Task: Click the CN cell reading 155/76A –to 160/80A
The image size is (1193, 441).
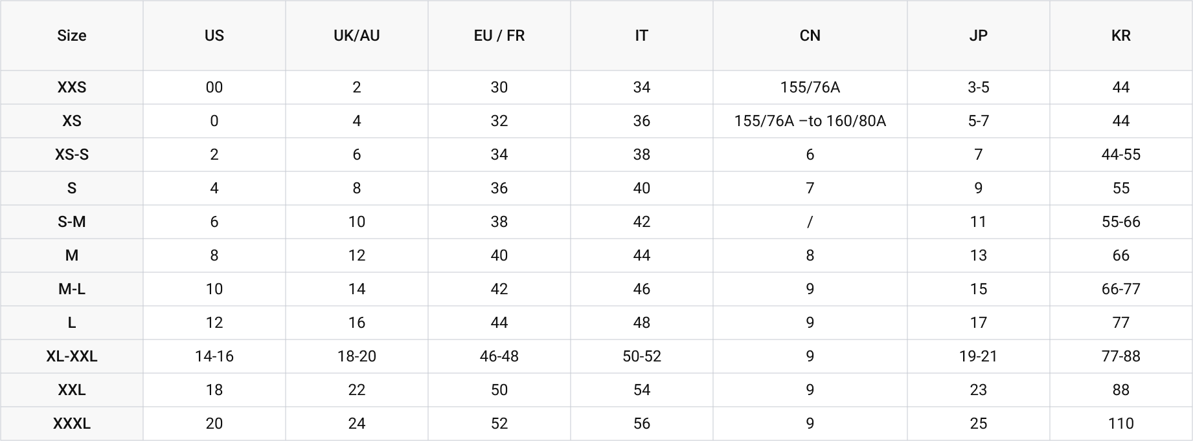Action: click(x=810, y=121)
